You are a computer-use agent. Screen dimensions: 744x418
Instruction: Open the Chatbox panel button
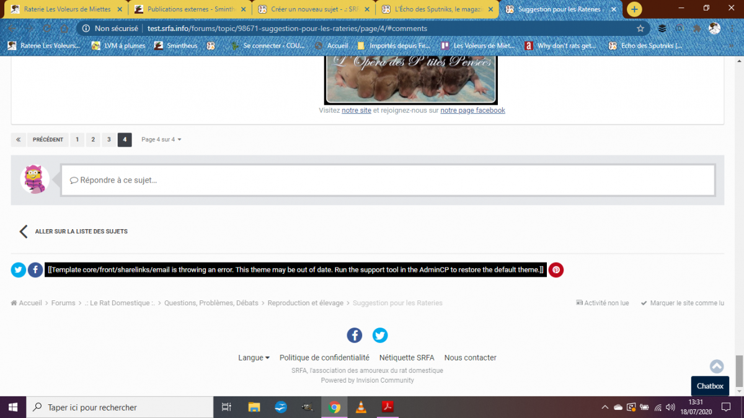point(710,386)
